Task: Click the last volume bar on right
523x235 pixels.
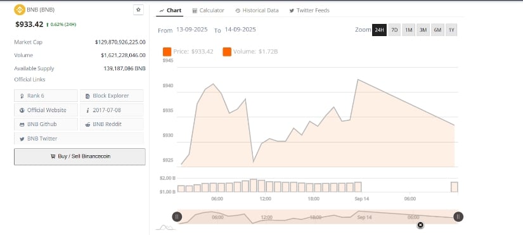Action: coord(455,187)
